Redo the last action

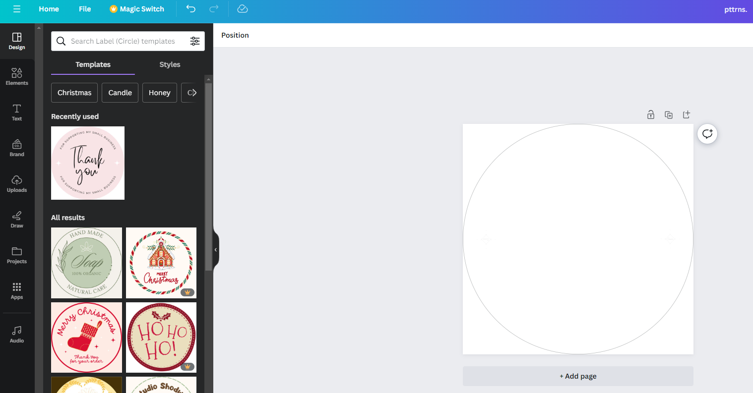point(214,9)
